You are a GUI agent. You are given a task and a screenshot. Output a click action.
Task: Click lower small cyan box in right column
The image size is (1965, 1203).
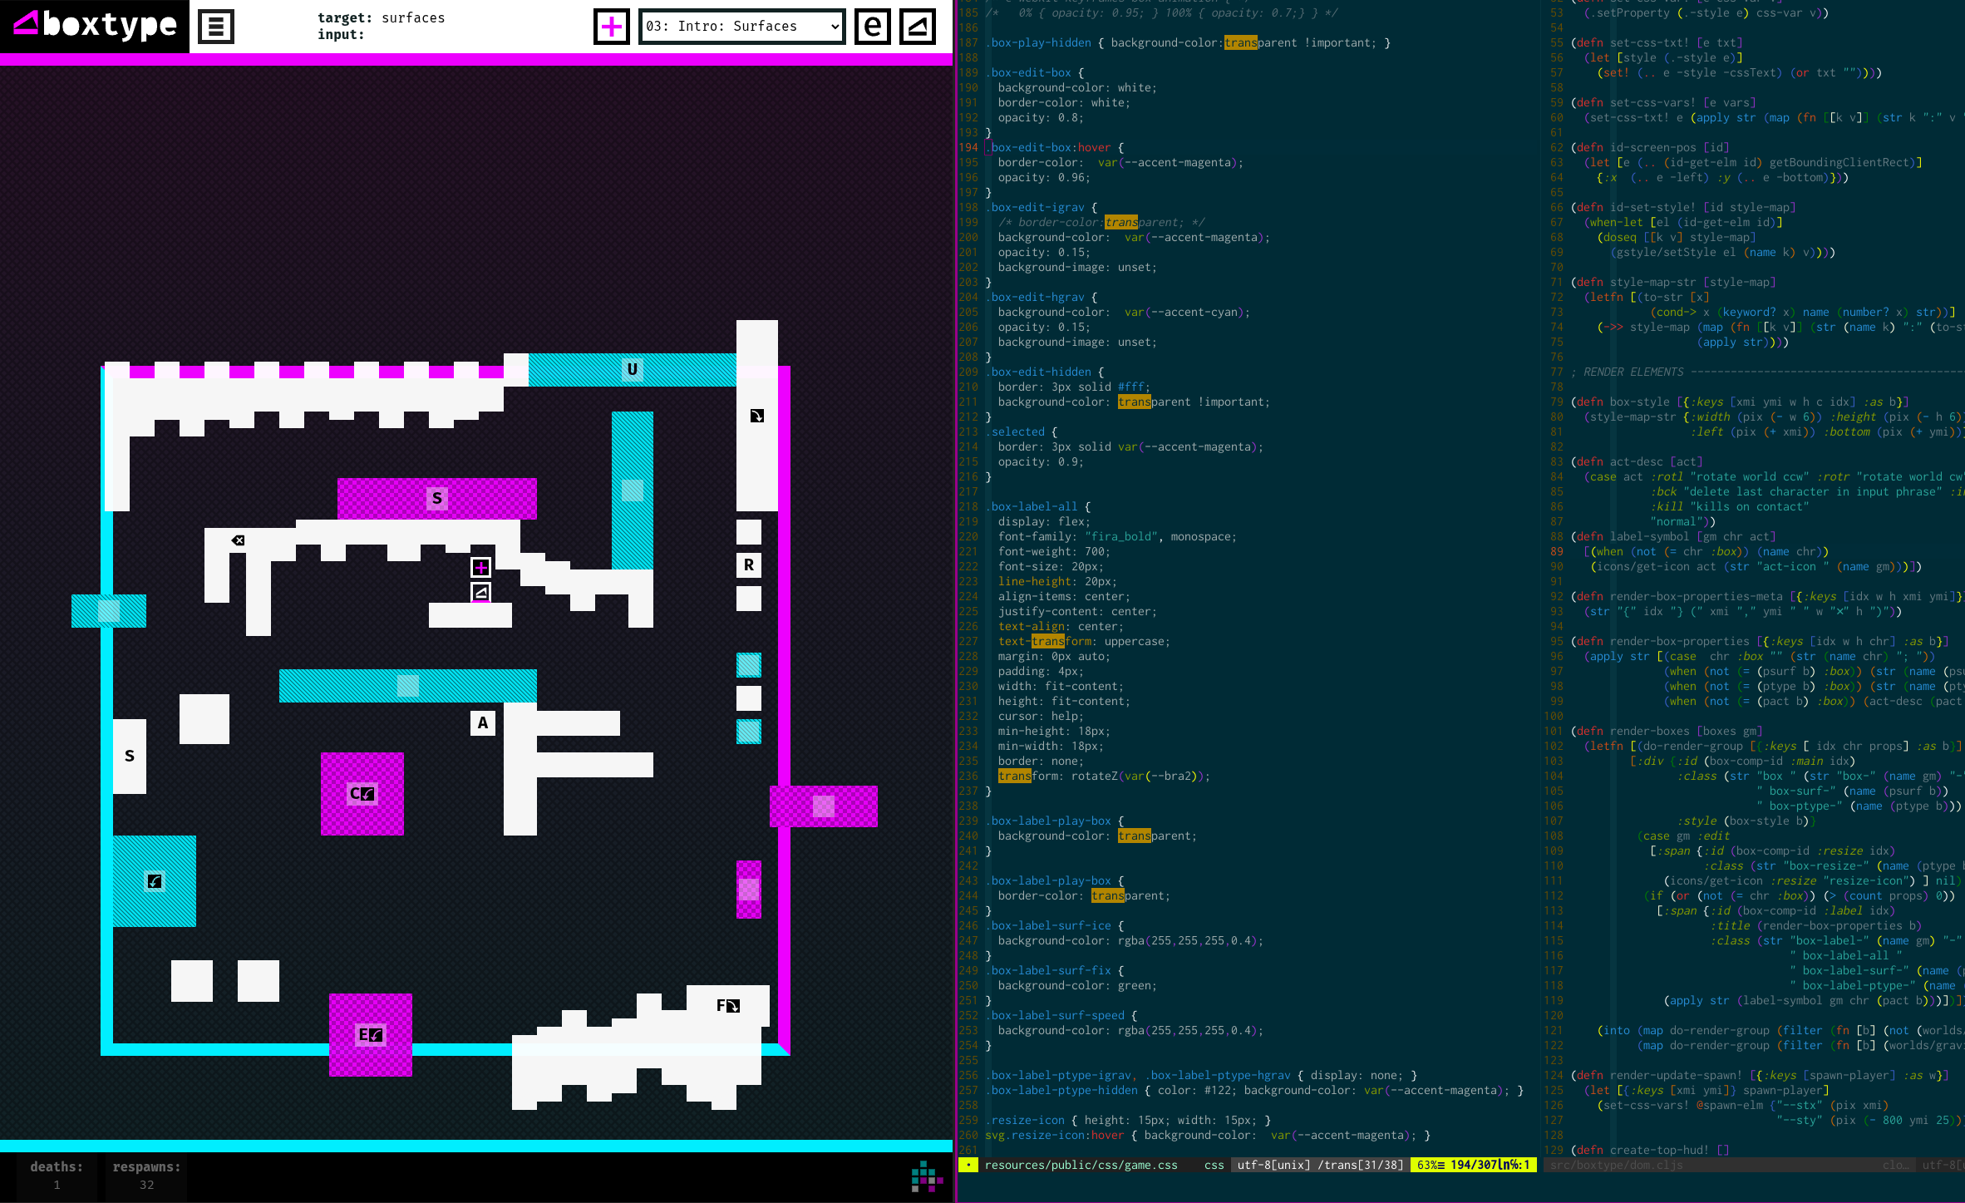pyautogui.click(x=749, y=732)
